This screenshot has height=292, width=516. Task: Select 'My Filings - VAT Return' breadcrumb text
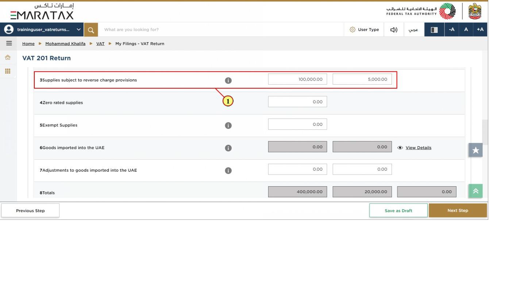[x=140, y=43]
